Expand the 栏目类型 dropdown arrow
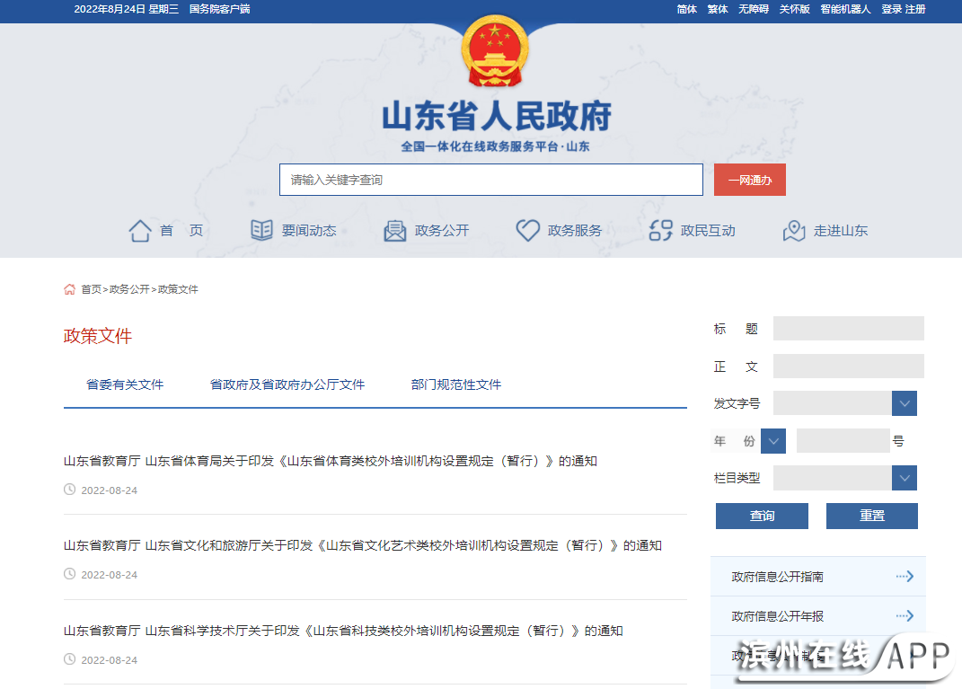Viewport: 962px width, 689px height. (x=904, y=478)
